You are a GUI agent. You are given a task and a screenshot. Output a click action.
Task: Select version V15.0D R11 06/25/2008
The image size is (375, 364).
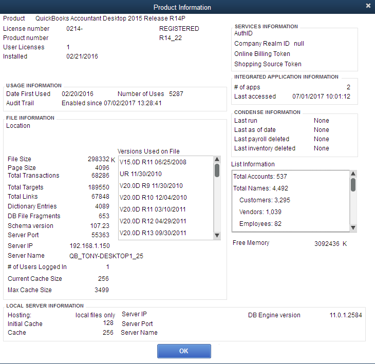point(153,162)
